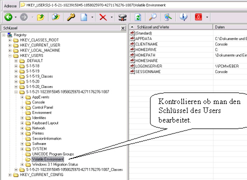The width and height of the screenshot is (247, 180).
Task: Click the Adresse path input field
Action: 133,5
